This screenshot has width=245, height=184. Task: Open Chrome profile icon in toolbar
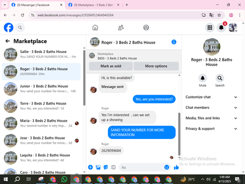(231, 15)
